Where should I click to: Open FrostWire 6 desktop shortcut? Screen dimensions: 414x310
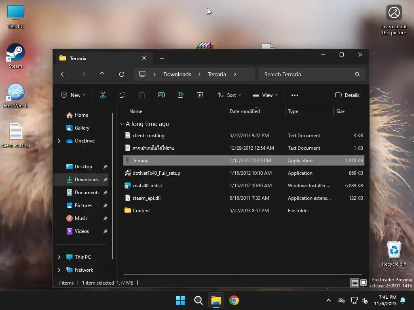point(16,95)
